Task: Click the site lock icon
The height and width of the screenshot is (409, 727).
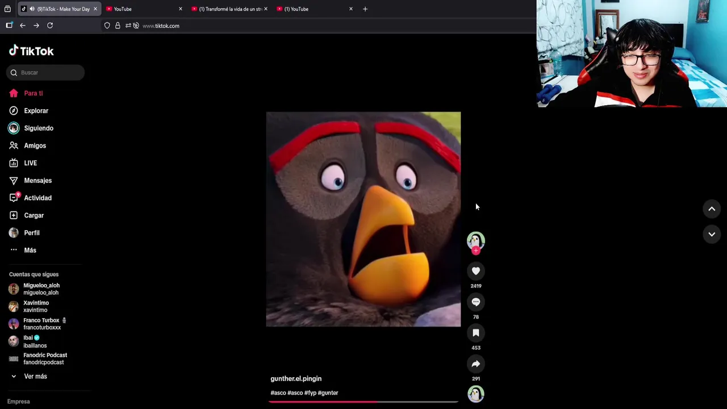Action: 118,26
